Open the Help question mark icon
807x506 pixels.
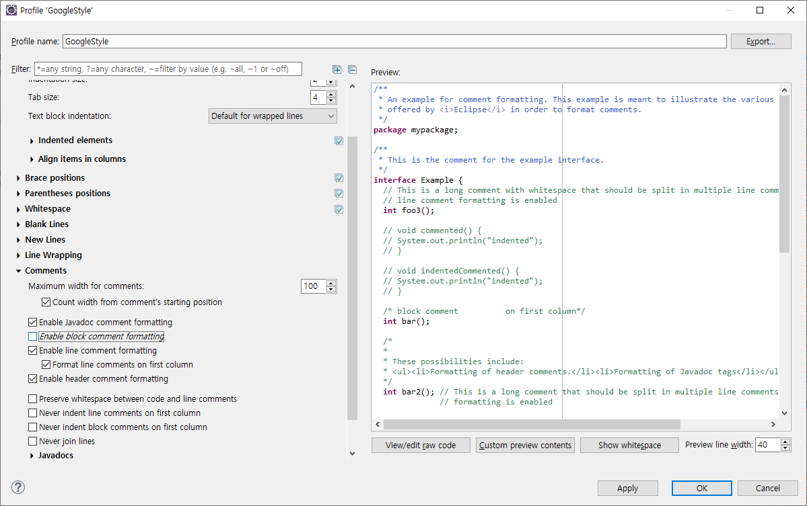point(18,487)
